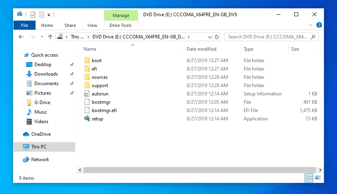
Task: Sort by Date modified column header
Action: (x=201, y=49)
